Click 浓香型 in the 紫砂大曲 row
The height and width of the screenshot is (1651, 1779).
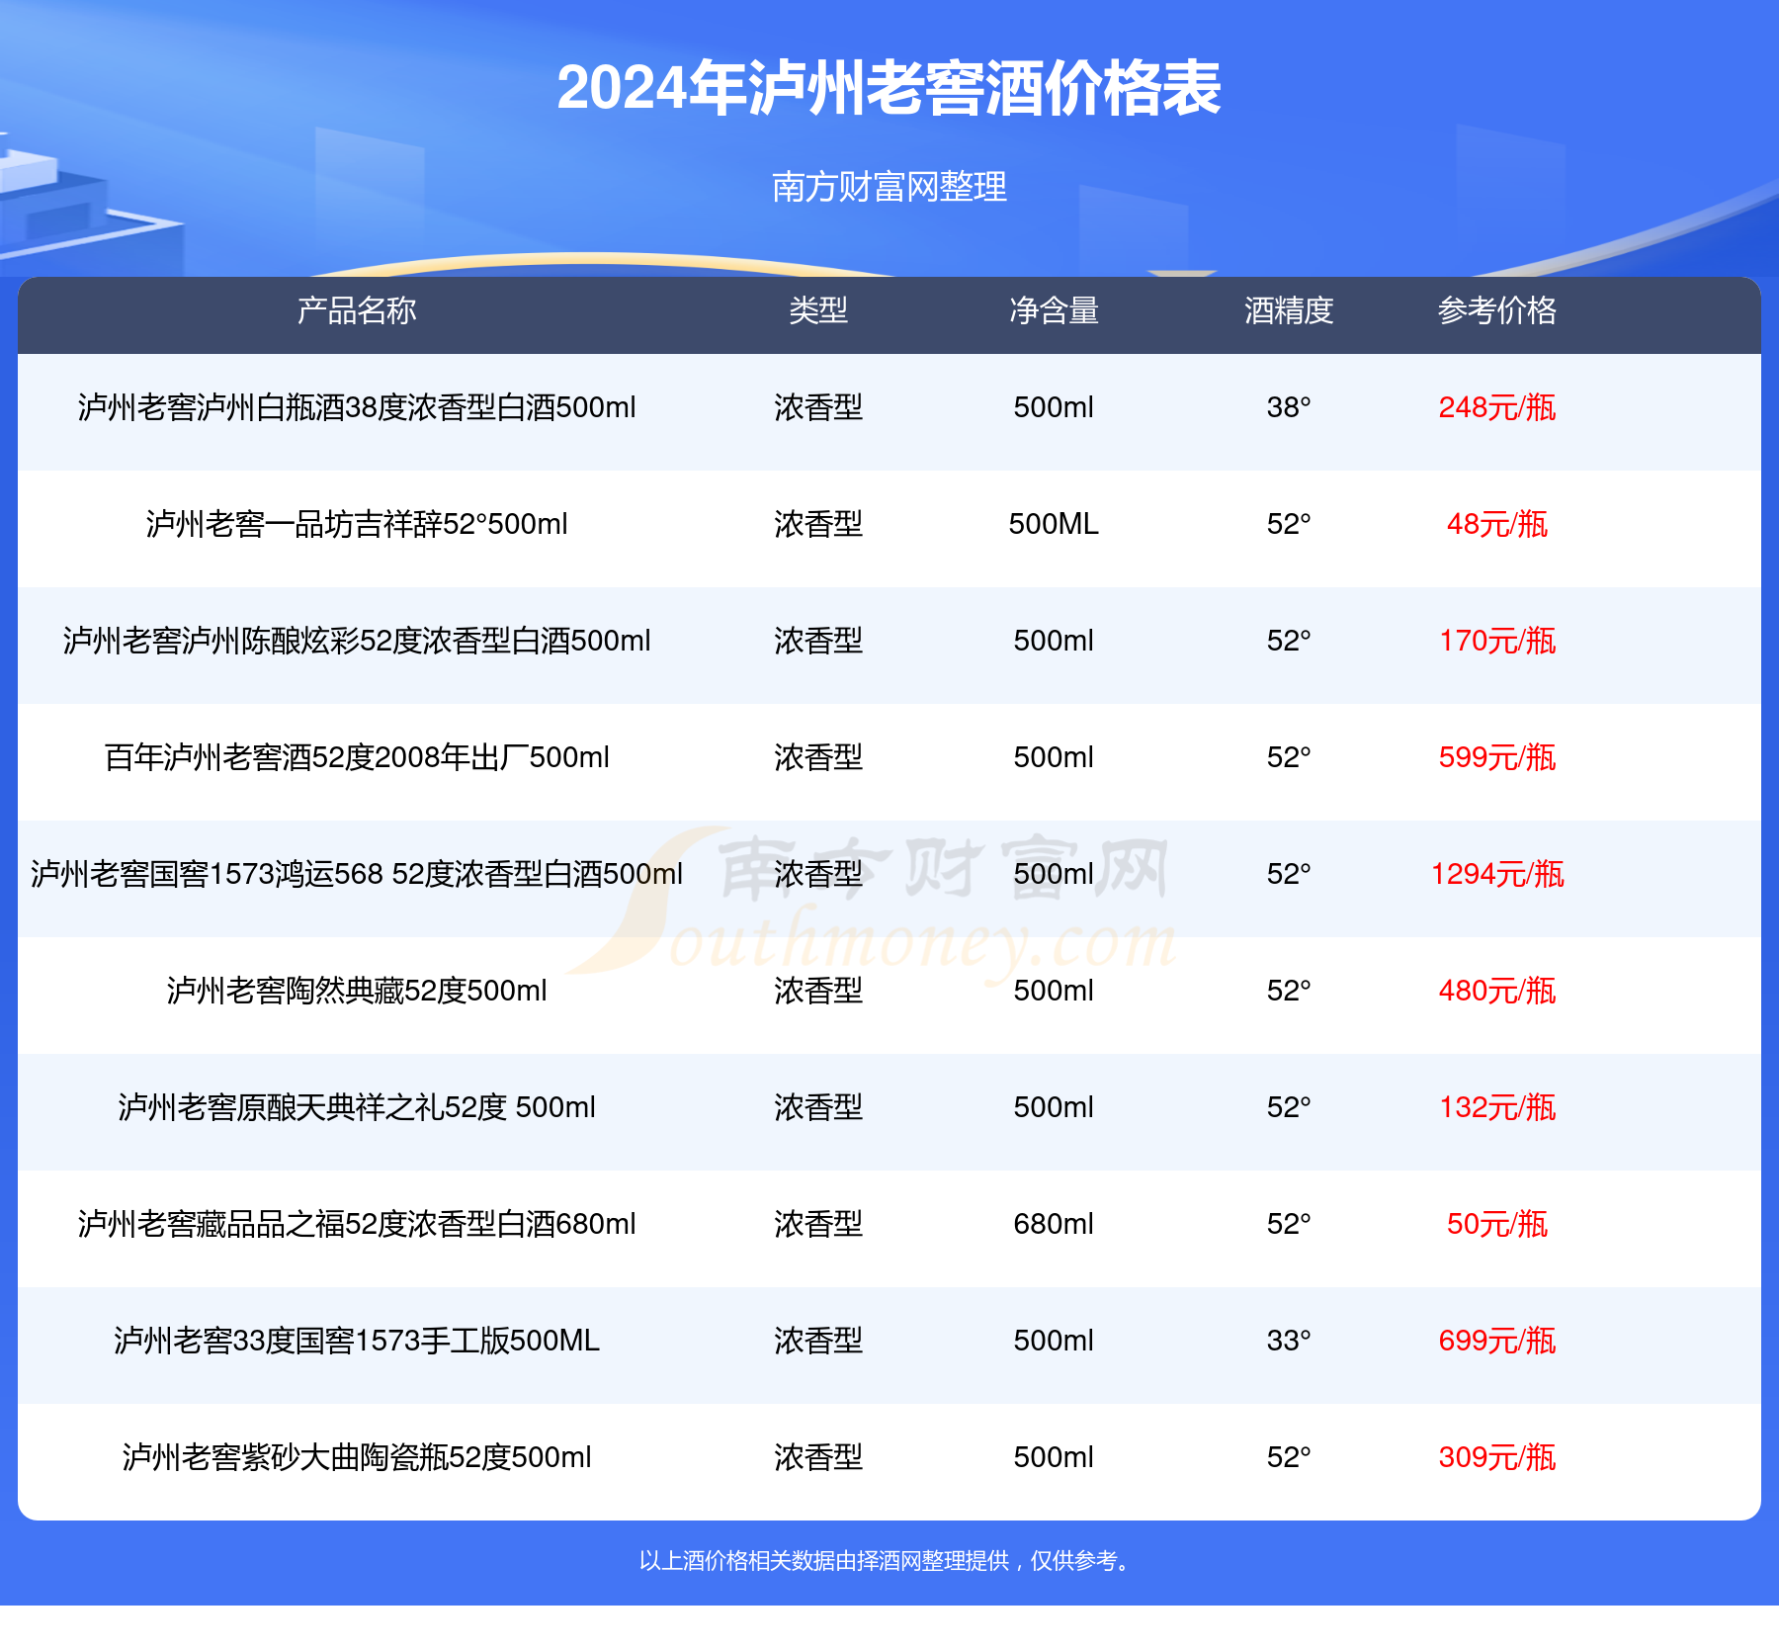818,1457
